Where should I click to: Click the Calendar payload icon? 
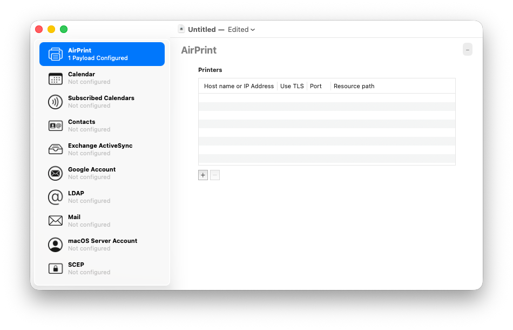point(55,78)
